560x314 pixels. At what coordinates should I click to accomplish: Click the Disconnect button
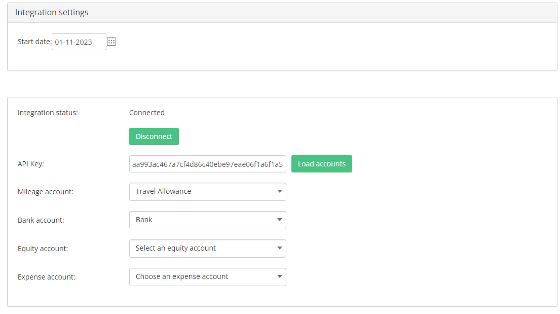pos(154,136)
